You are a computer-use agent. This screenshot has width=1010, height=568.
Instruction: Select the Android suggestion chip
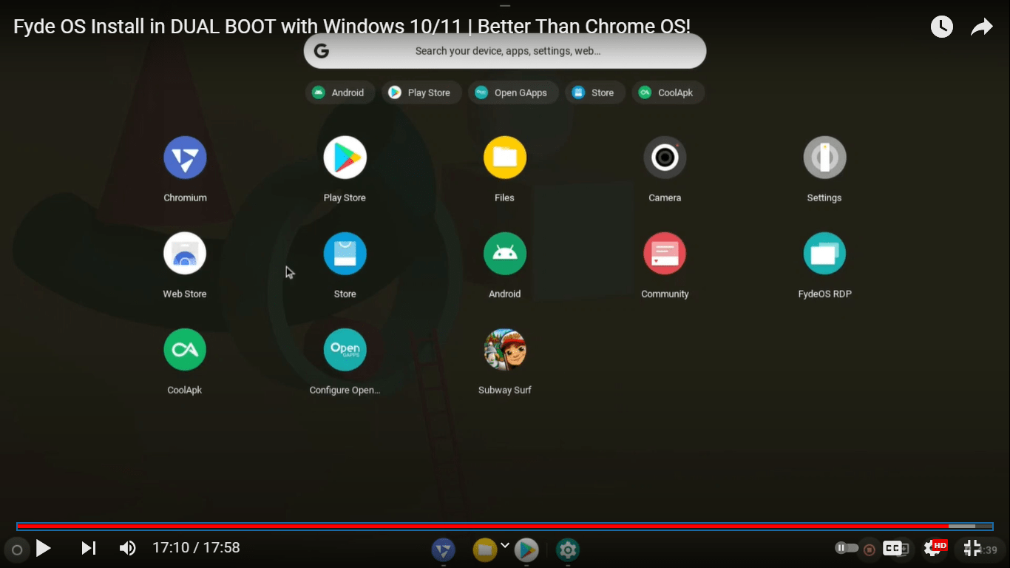click(x=339, y=92)
